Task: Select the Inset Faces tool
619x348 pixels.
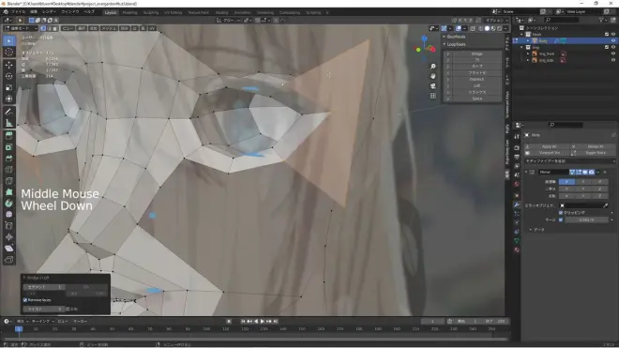Action: click(x=9, y=147)
